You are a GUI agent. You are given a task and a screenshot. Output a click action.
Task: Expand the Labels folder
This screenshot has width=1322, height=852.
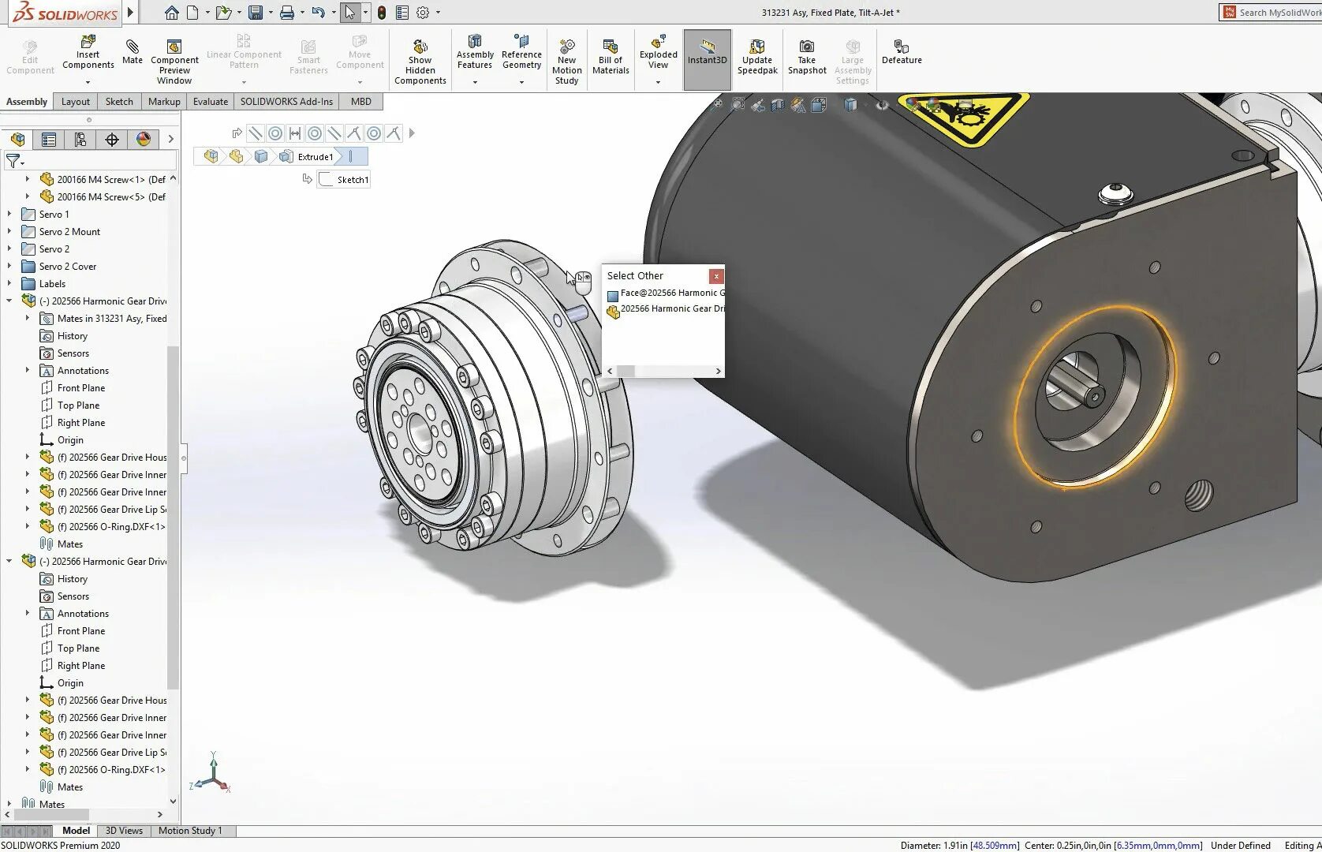point(9,283)
